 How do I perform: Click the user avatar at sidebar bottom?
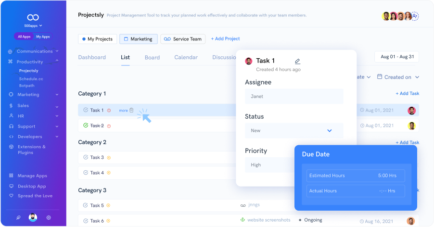tap(33, 217)
